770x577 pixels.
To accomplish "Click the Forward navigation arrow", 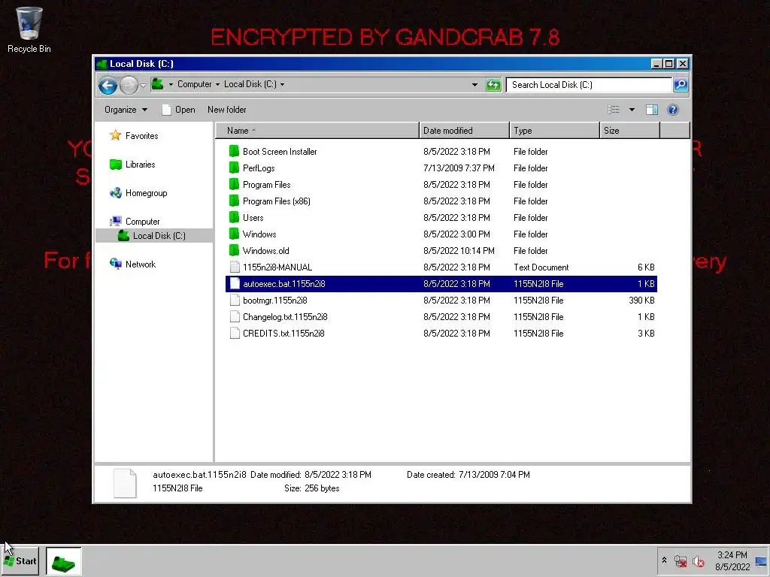I will (129, 85).
